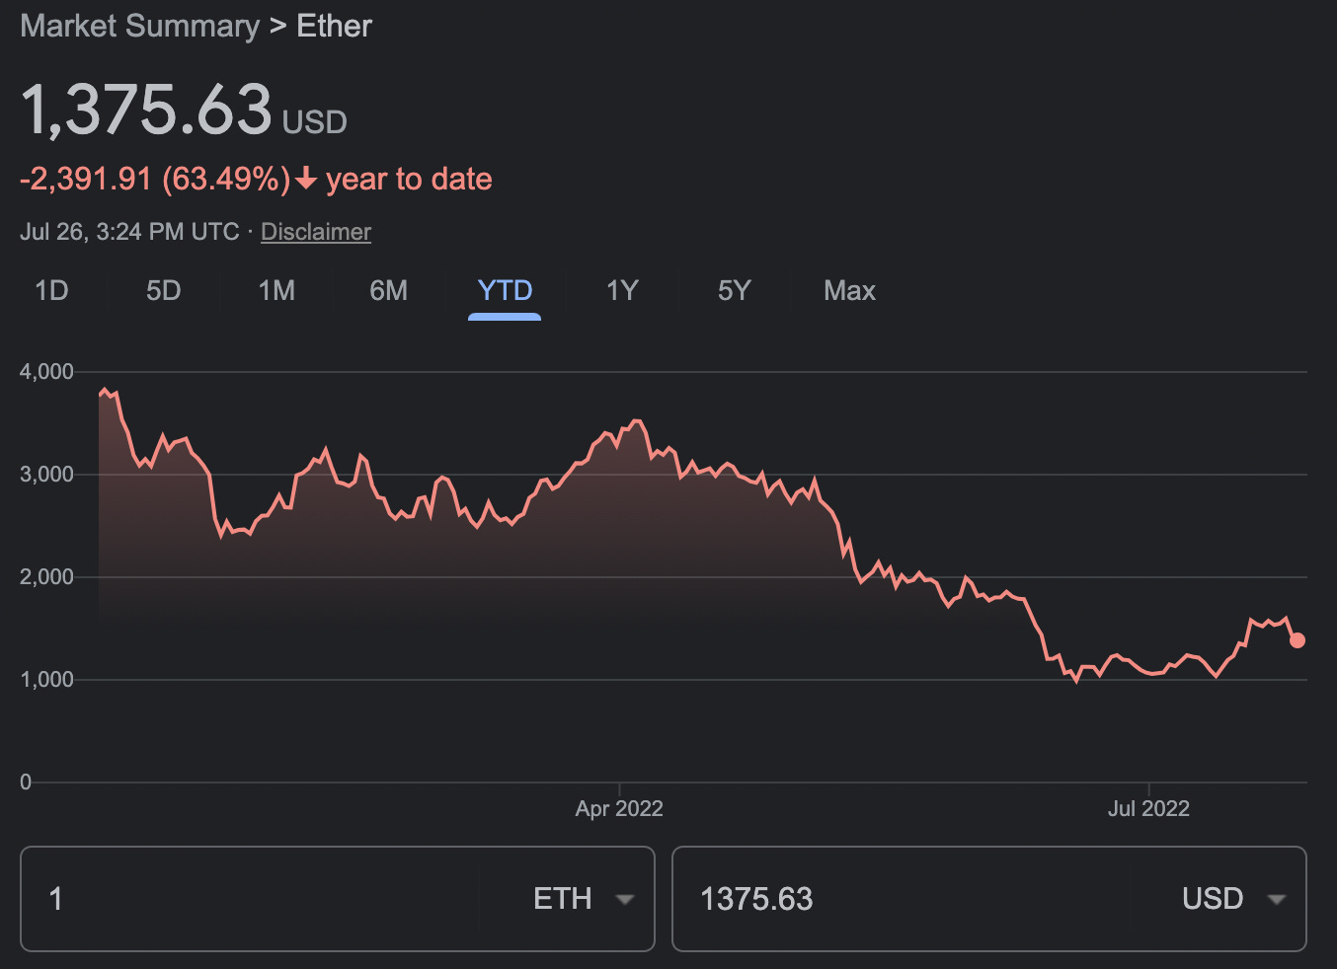
Task: Click the Jul 2022 axis label
Action: click(1148, 809)
